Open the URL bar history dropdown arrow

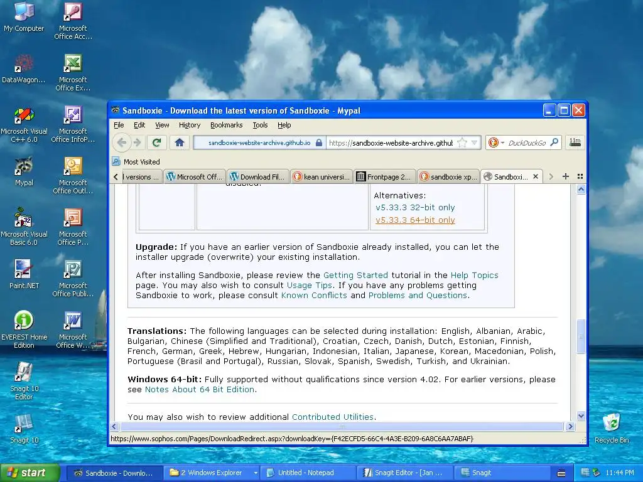click(x=475, y=142)
